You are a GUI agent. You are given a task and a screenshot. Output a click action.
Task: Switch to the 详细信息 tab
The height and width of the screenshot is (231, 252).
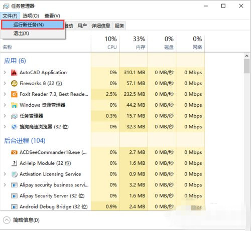pyautogui.click(x=101, y=26)
